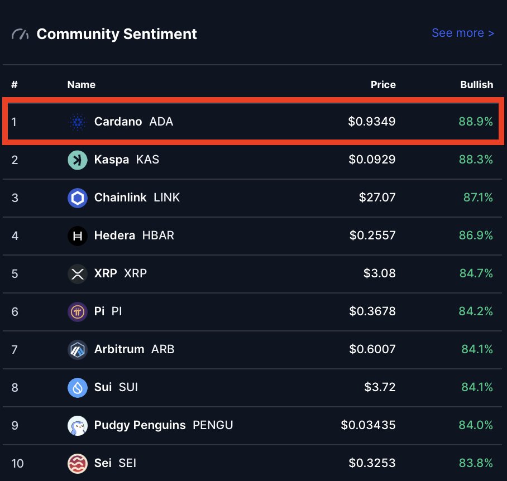Click Sui's 84.1% bullish value
The height and width of the screenshot is (481, 507).
pos(477,387)
